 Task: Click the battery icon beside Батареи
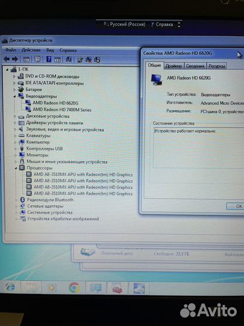coord(20,89)
